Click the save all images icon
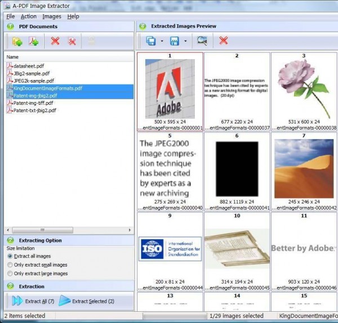This screenshot has height=323, width=338. tap(151, 41)
